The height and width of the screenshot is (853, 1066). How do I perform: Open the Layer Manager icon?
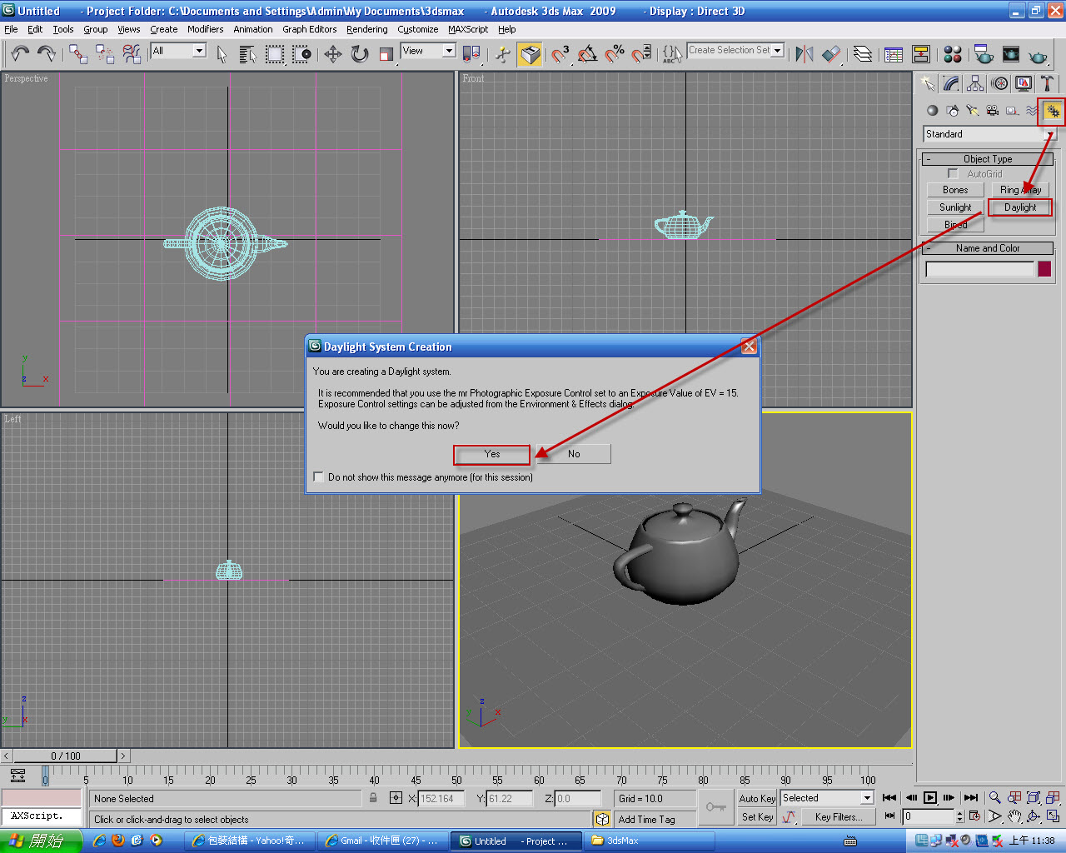tap(863, 54)
